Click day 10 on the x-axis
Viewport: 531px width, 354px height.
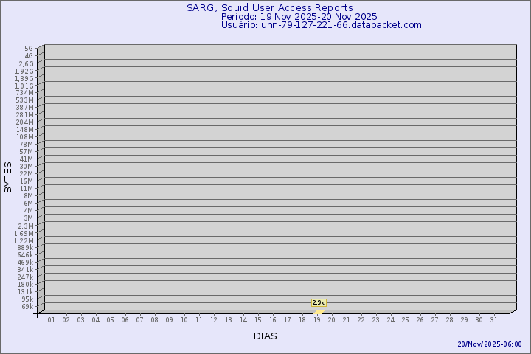click(184, 320)
